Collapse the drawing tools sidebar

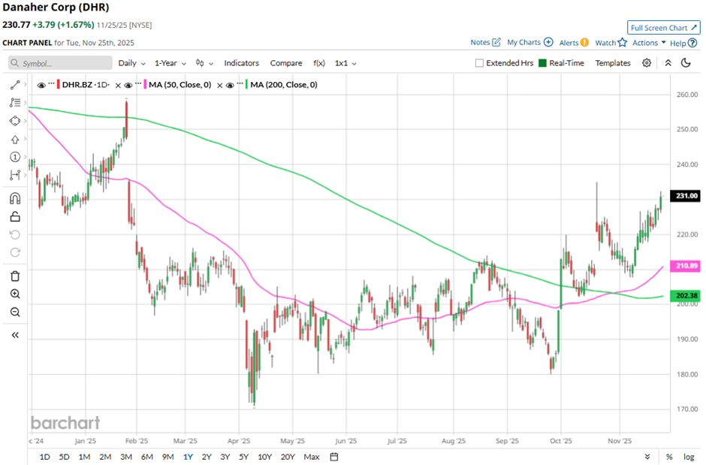pos(15,335)
